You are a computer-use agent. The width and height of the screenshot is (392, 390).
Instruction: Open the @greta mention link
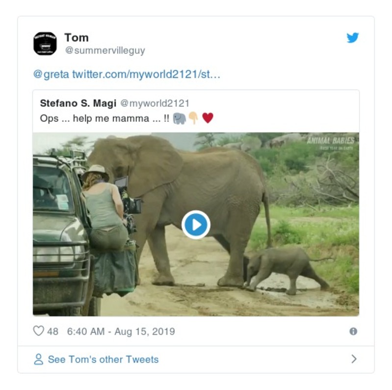point(51,75)
